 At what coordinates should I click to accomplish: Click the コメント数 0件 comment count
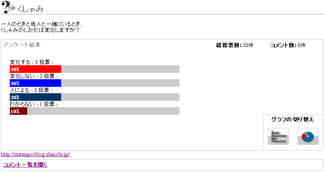(288, 45)
